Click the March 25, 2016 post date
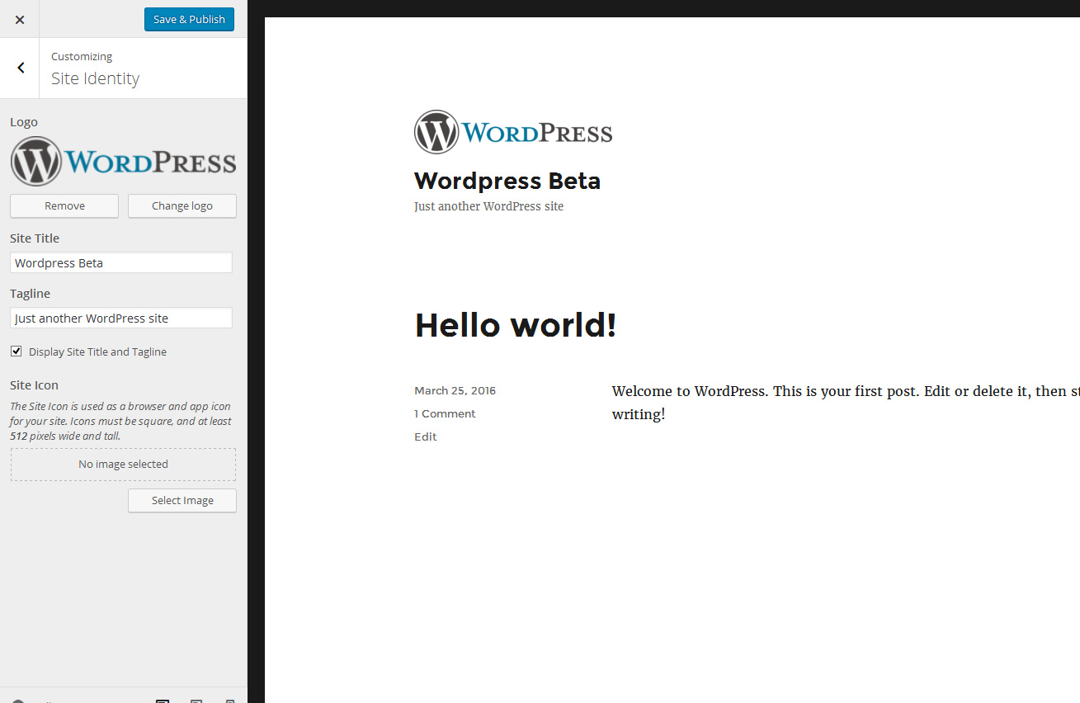 [x=455, y=391]
